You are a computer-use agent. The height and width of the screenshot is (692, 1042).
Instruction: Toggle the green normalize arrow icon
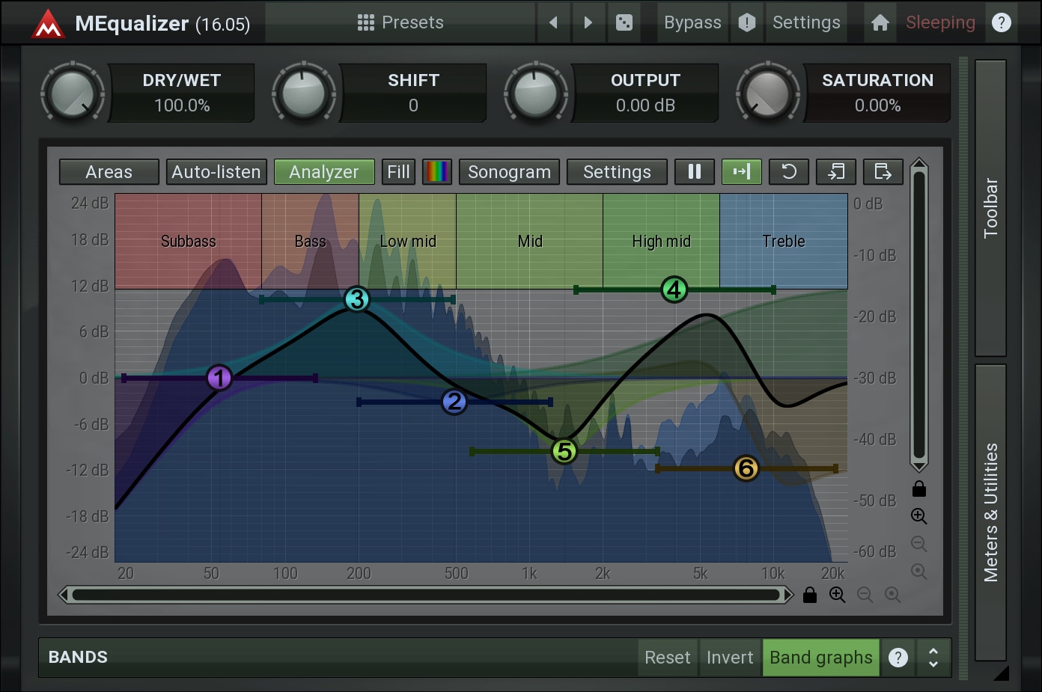(x=742, y=172)
